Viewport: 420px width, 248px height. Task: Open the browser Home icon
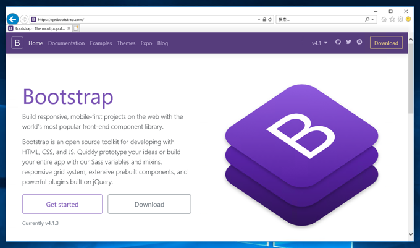384,19
